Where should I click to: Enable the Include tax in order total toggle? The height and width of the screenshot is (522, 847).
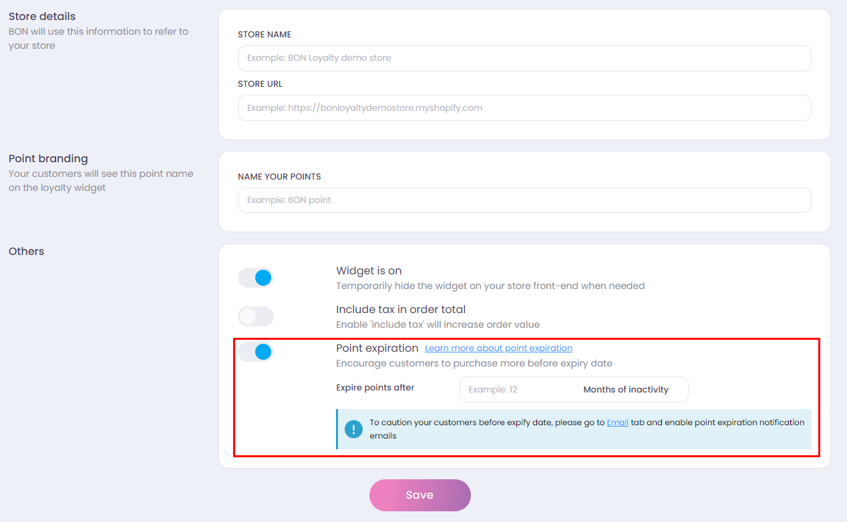coord(256,316)
